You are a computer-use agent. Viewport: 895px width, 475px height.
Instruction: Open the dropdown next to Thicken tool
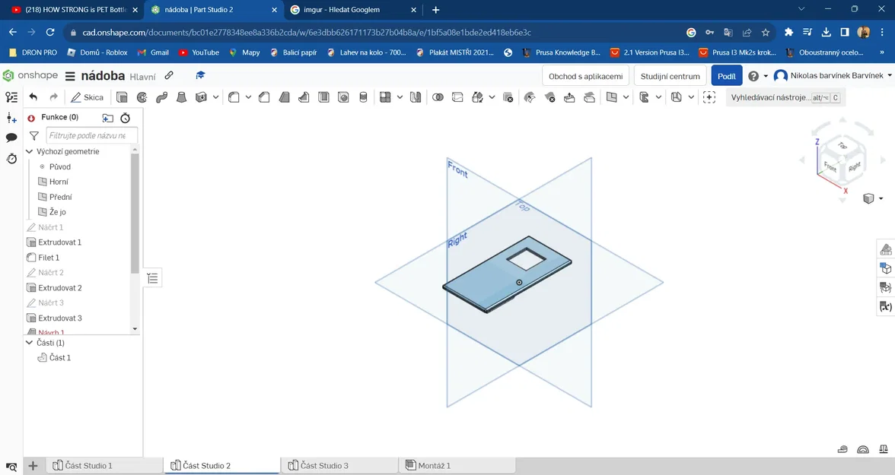(215, 97)
